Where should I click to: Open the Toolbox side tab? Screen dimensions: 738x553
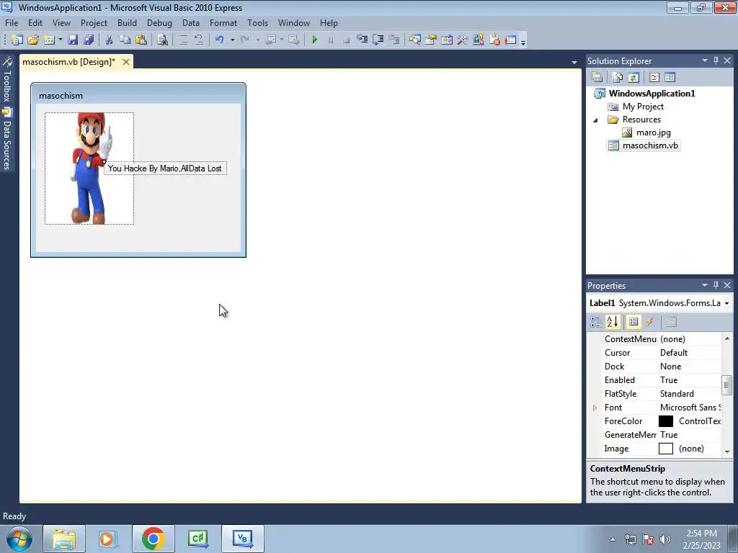pyautogui.click(x=6, y=79)
